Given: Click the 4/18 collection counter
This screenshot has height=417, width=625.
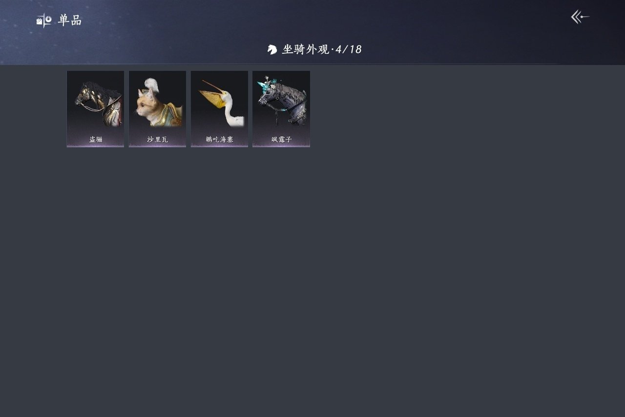Looking at the screenshot, I should point(349,49).
